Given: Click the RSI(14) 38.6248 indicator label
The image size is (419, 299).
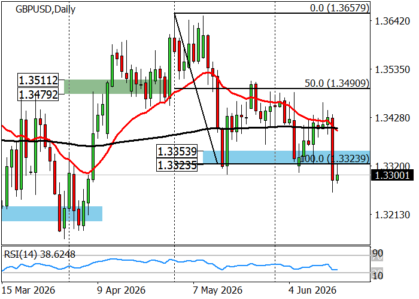Looking at the screenshot, I should click(40, 254).
